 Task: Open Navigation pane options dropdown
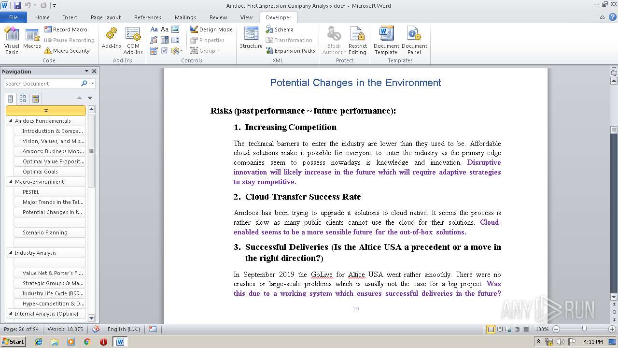pos(86,71)
